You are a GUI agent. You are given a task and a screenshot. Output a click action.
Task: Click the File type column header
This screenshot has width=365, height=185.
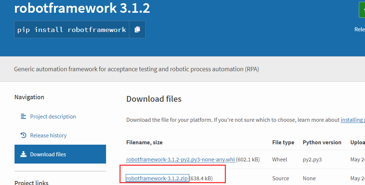click(283, 142)
